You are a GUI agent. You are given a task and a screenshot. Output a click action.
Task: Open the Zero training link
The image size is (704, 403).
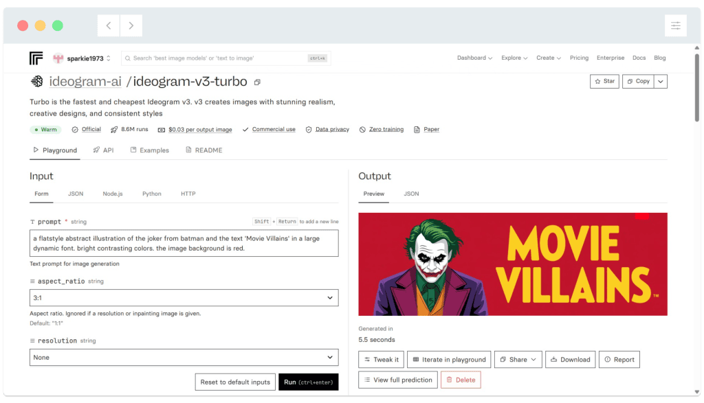pyautogui.click(x=386, y=129)
